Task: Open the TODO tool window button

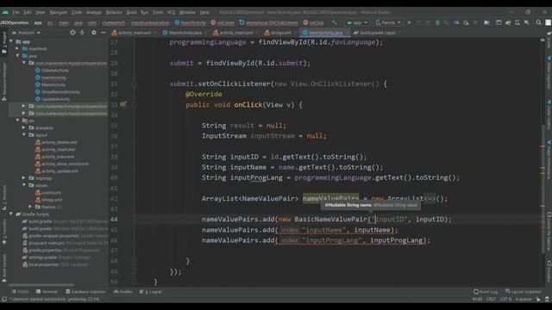Action: pyautogui.click(x=20, y=292)
